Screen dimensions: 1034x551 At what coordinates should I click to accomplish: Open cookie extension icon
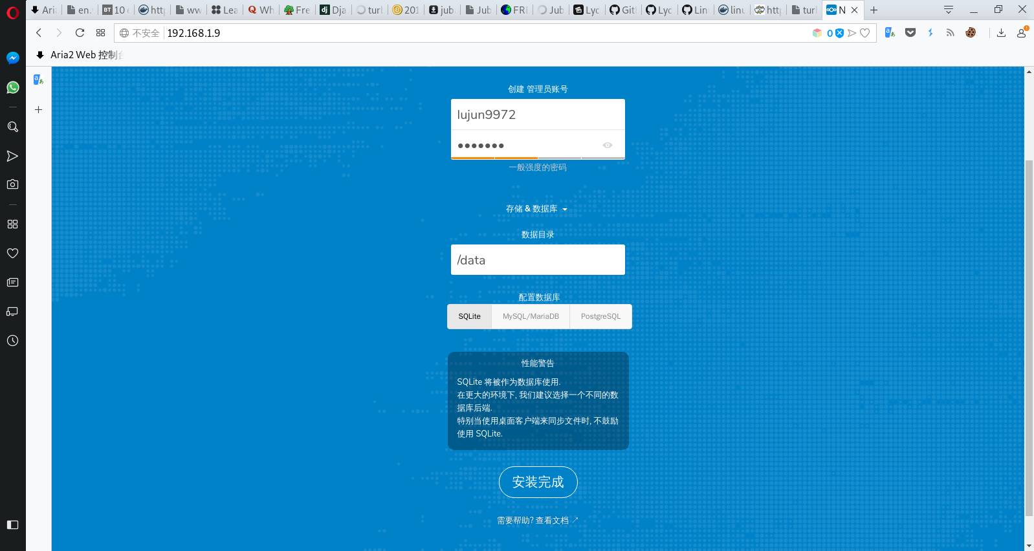971,33
